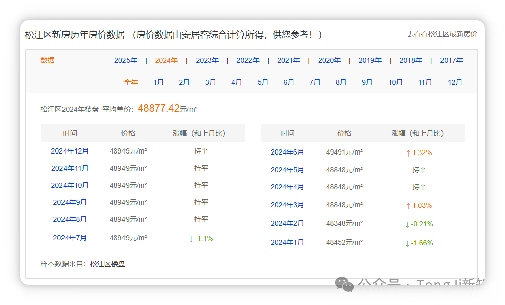Screen dimensions: 505x305
Task: Click the 数据 label in year row
Action: tap(47, 60)
